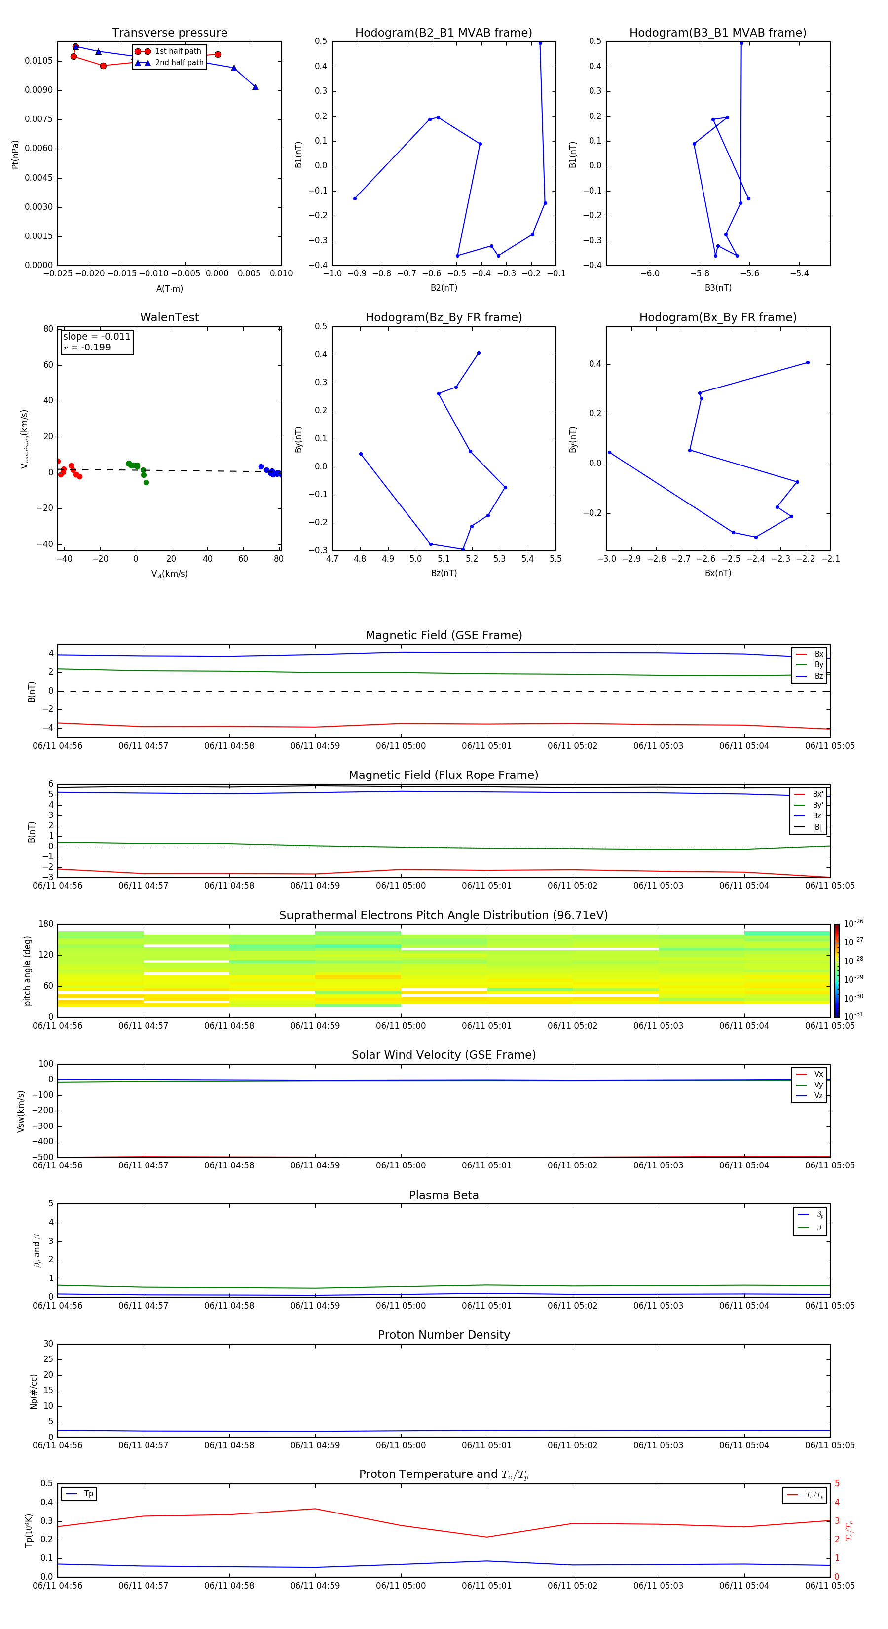The width and height of the screenshot is (888, 1629).
Task: Click the 'pitch angle (deg)' axis label
Action: coord(27,970)
